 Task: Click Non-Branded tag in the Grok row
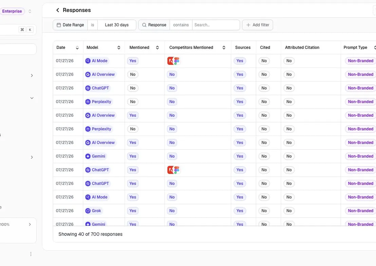[x=360, y=211]
